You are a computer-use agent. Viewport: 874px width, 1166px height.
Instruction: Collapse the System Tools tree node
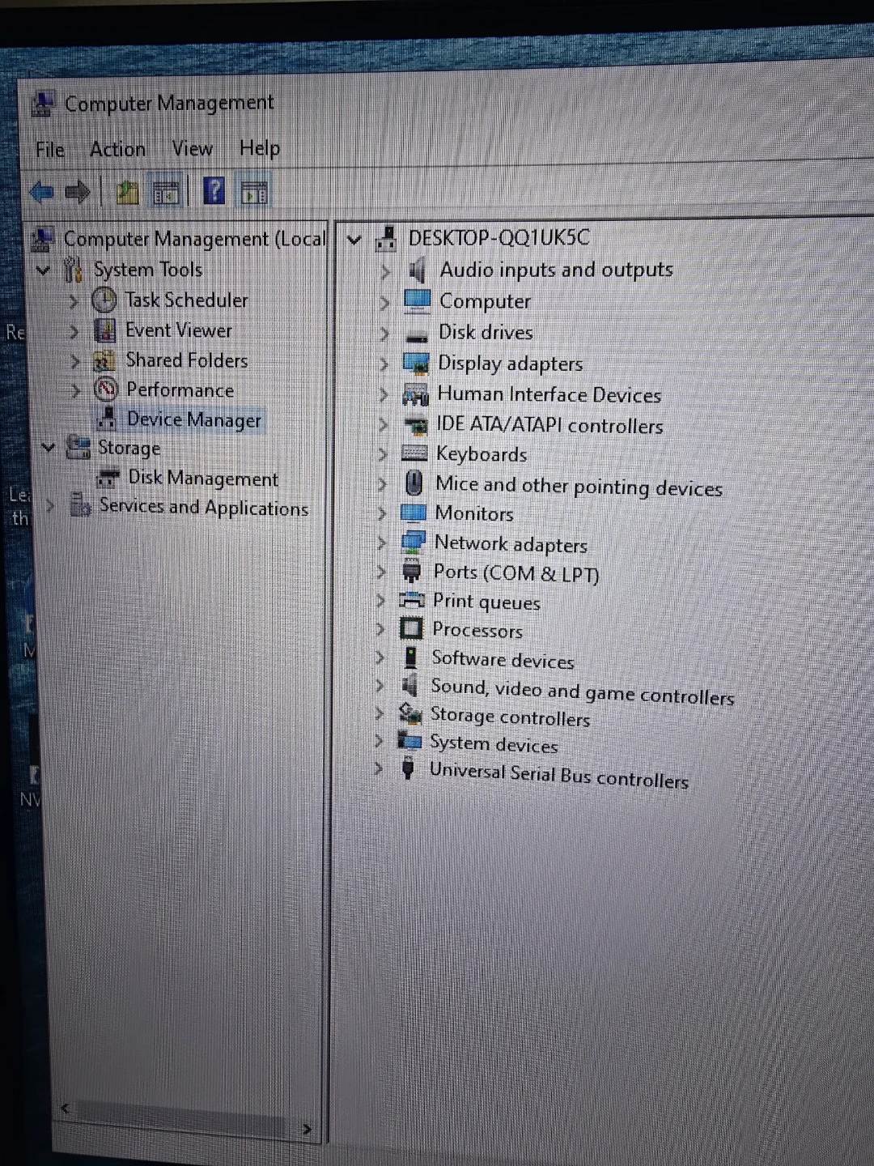pyautogui.click(x=44, y=270)
